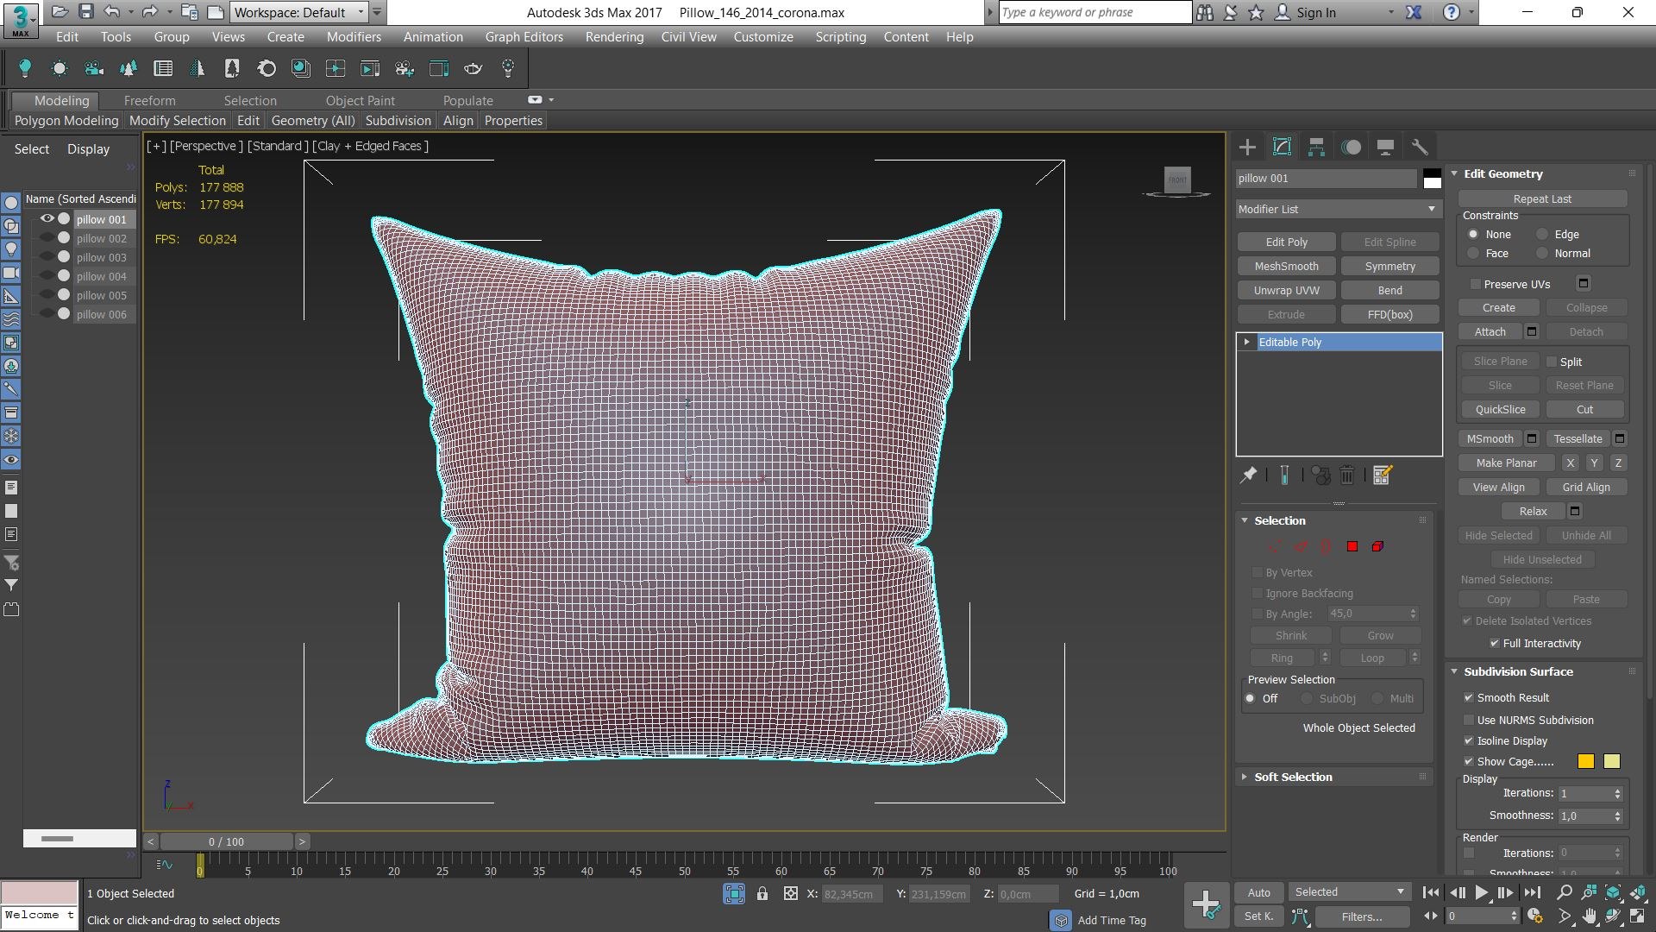Select the Face constraint radio button

1473,253
